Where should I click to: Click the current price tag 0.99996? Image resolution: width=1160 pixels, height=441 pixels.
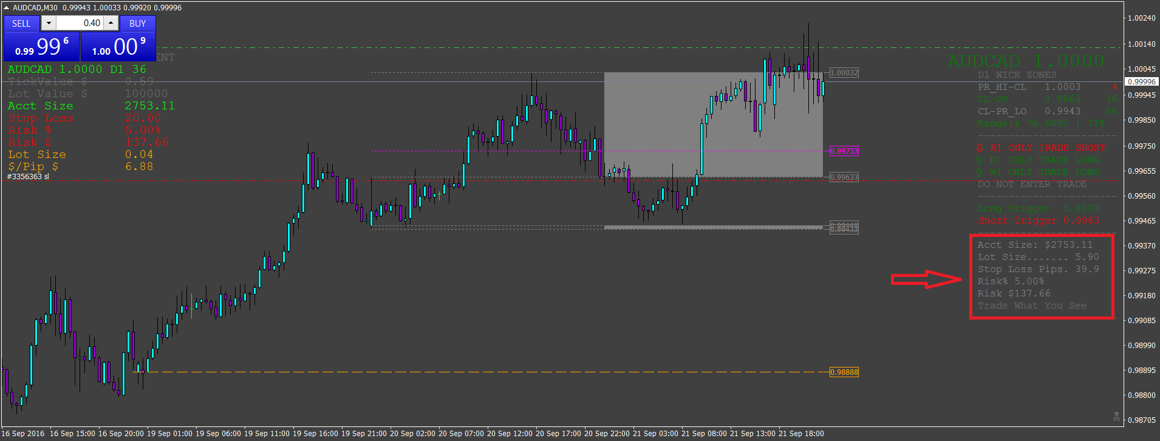click(x=1142, y=82)
